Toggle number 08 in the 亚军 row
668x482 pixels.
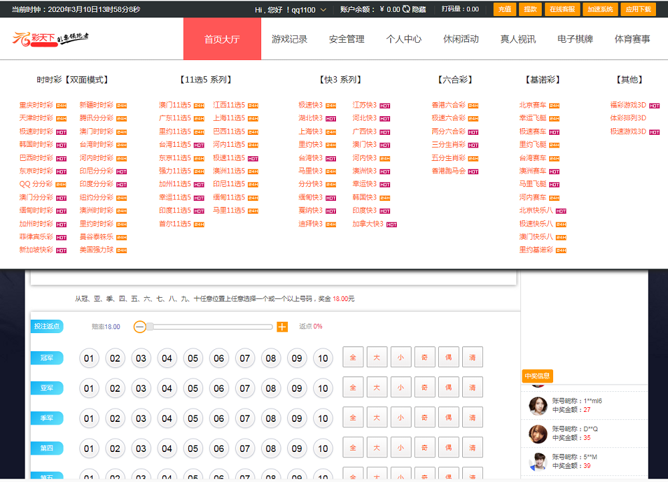[x=271, y=388]
